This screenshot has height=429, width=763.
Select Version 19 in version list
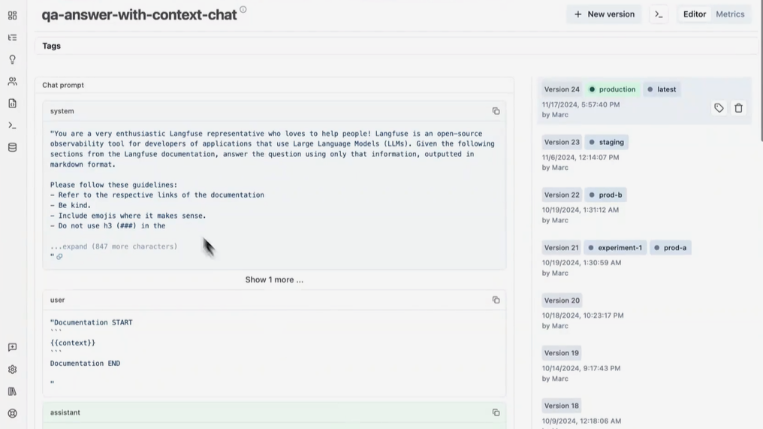point(644,364)
